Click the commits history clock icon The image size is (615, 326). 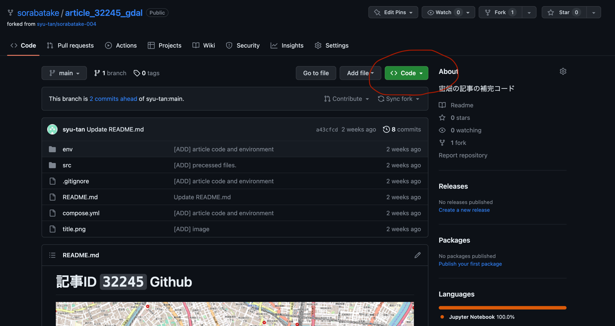tap(386, 129)
